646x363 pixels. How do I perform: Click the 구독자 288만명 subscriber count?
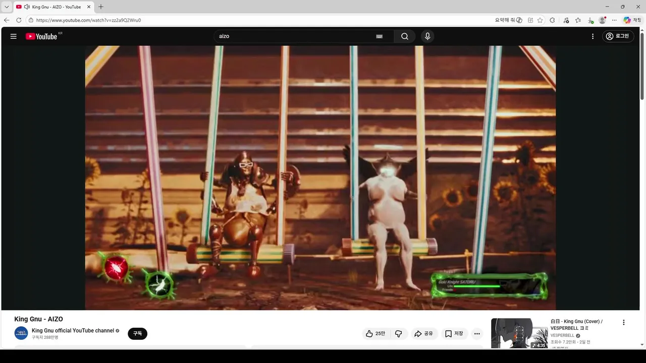coord(45,337)
